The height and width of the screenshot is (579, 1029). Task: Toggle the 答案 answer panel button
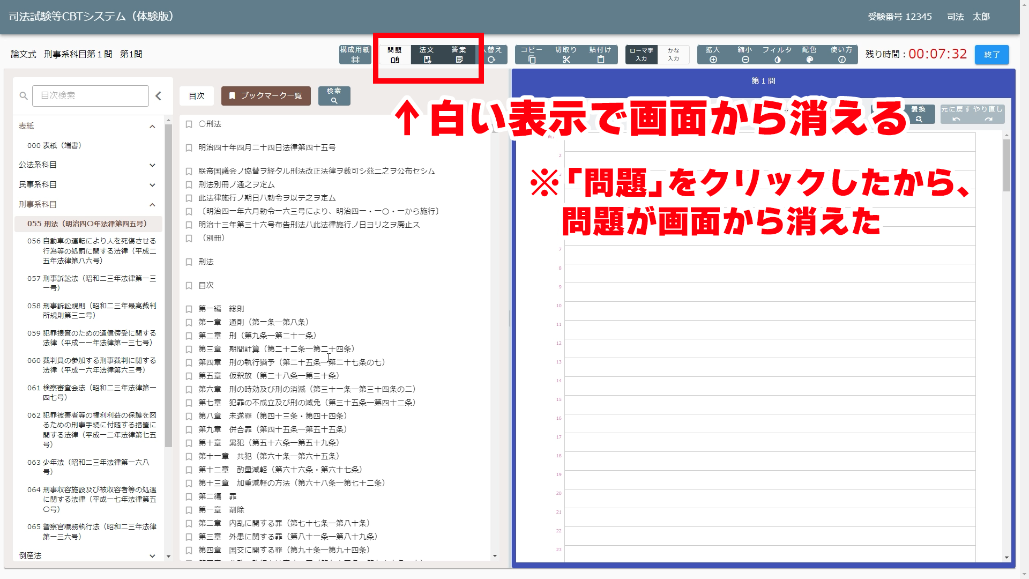click(x=459, y=55)
